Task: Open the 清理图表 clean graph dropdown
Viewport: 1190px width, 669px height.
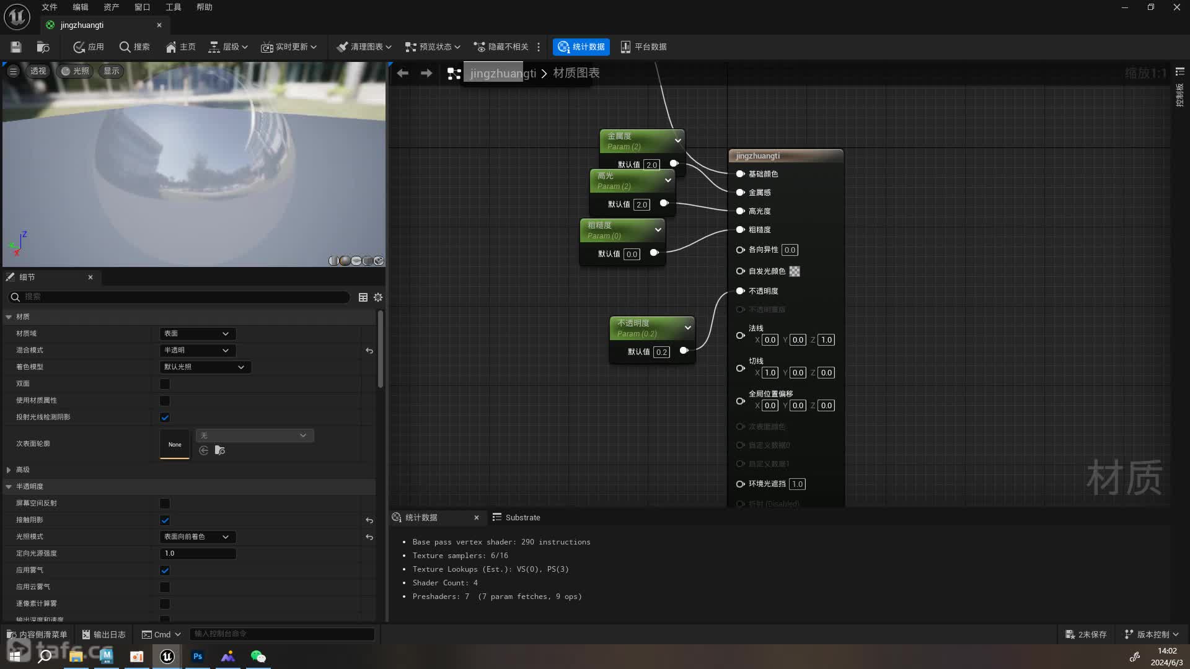Action: (x=364, y=47)
